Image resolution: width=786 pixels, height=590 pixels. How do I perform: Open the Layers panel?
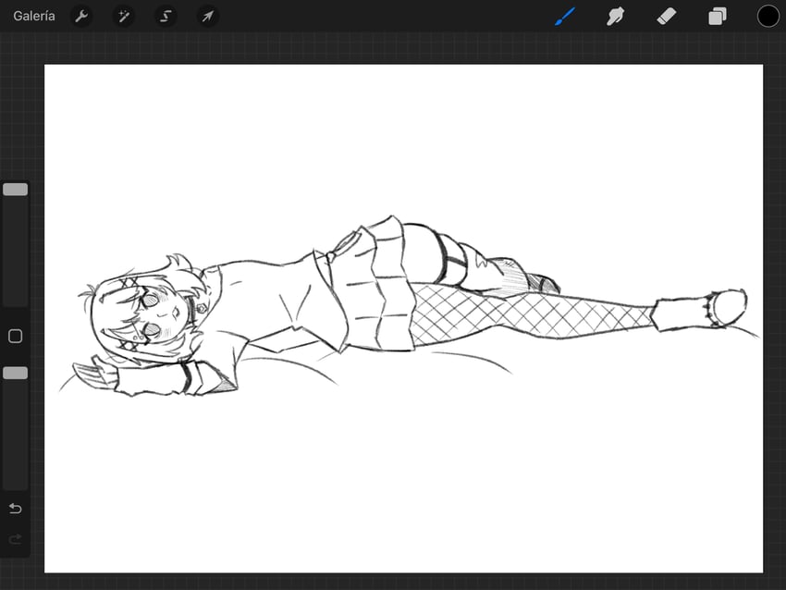pos(718,17)
